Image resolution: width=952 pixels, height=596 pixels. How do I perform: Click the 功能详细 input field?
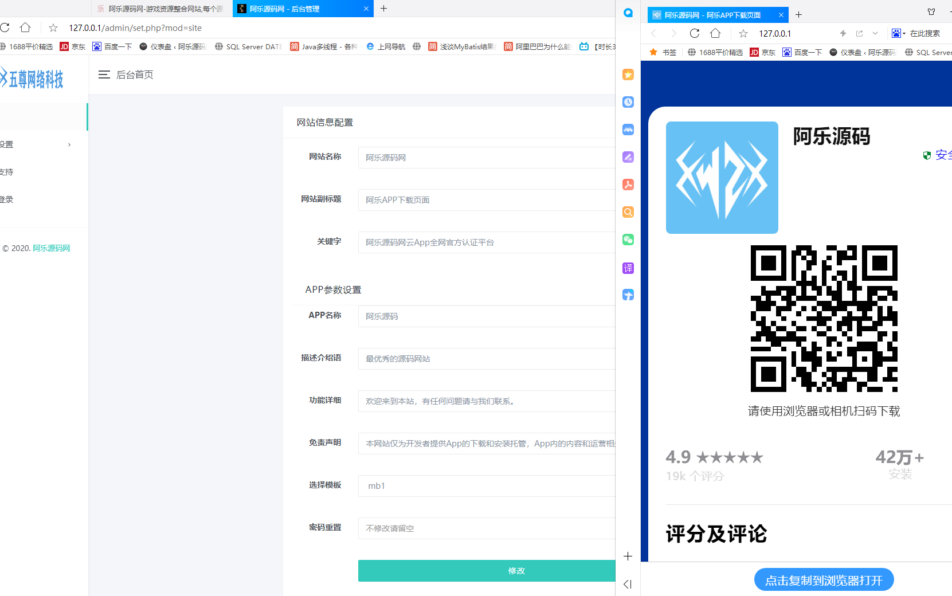click(487, 401)
